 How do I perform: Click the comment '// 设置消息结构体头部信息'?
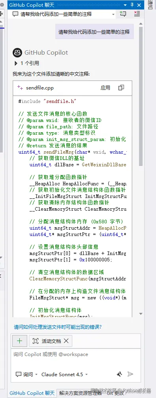(x=64, y=247)
